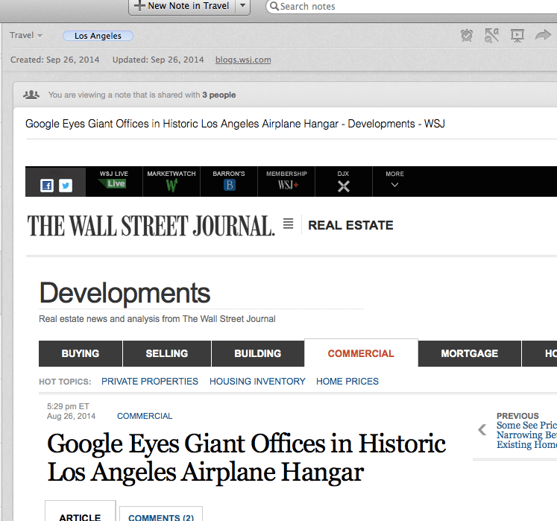
Task: Open the annotate note tool
Action: 491,35
